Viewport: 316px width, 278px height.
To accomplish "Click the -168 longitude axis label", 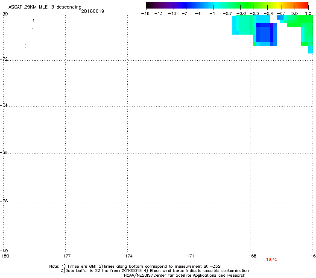I will (251, 256).
